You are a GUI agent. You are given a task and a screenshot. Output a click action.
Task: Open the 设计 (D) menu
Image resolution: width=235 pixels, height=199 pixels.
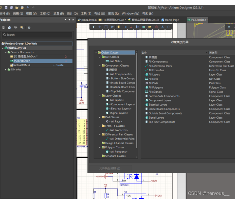[72, 14]
